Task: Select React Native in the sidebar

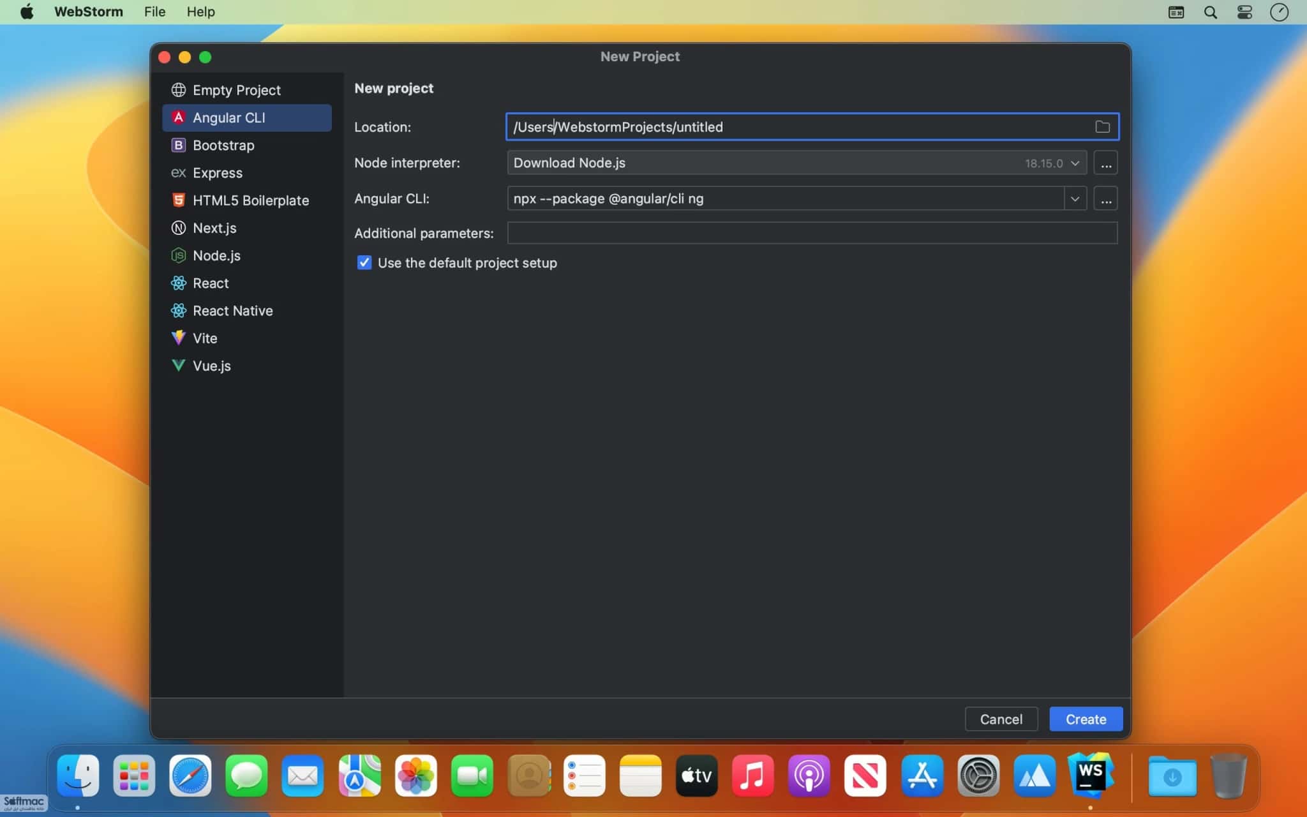Action: point(247,310)
